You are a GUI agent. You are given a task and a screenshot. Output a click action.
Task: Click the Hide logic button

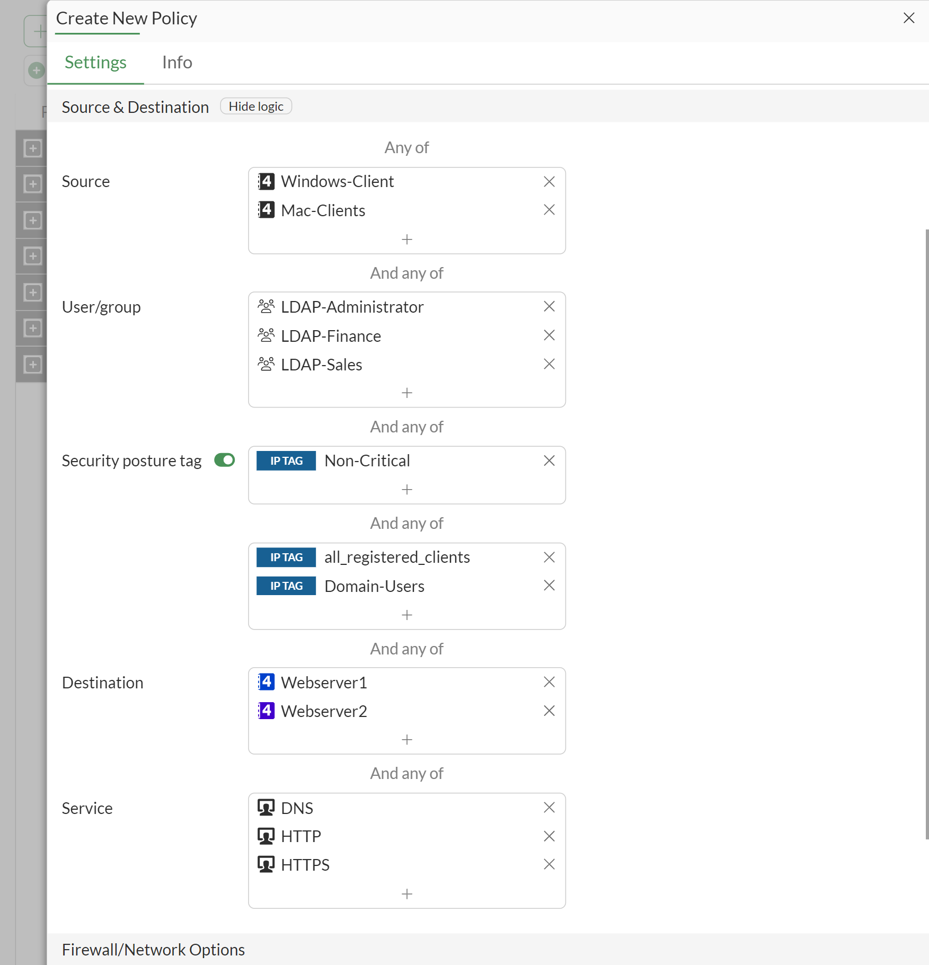(256, 107)
